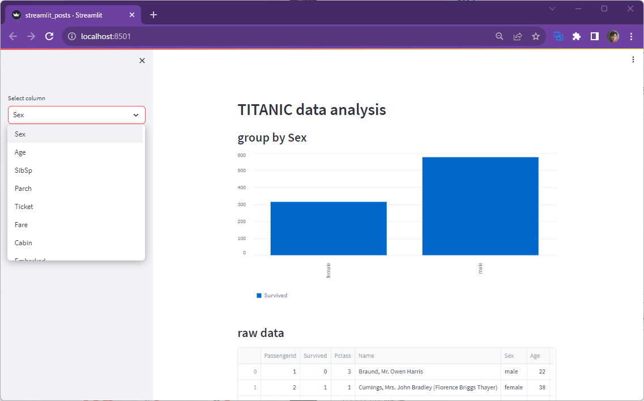
Task: Open the Select column dropdown
Action: (76, 114)
